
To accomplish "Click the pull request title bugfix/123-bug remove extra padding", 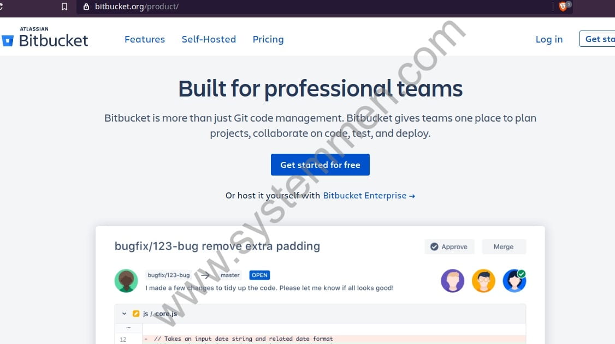I will pyautogui.click(x=217, y=246).
